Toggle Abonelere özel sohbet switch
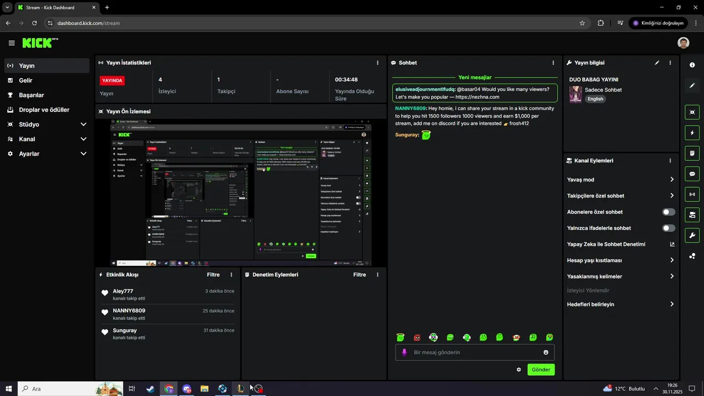Image resolution: width=704 pixels, height=396 pixels. click(668, 212)
